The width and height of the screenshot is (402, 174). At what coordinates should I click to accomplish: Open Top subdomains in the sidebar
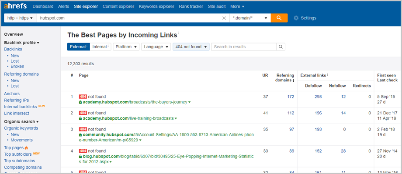(x=20, y=161)
